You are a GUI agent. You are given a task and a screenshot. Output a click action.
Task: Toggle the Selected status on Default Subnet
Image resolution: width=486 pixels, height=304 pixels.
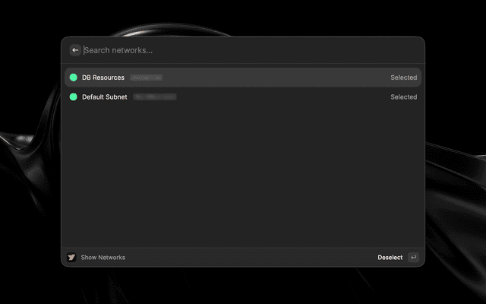(403, 97)
